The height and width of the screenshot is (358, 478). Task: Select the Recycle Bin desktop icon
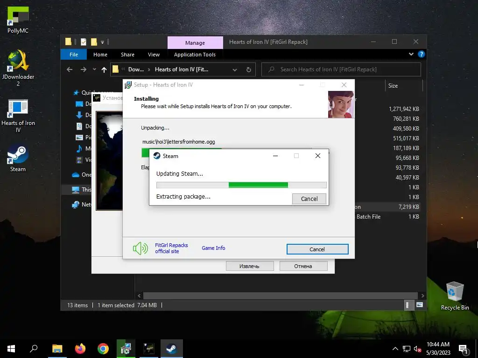point(455,296)
